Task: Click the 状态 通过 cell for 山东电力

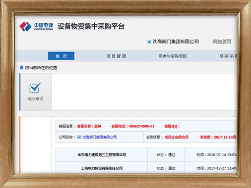Action: [166, 155]
